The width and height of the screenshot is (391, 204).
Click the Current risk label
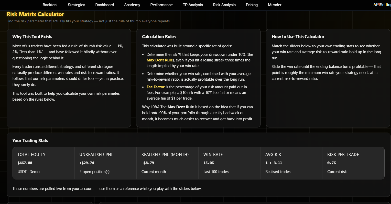click(x=337, y=172)
